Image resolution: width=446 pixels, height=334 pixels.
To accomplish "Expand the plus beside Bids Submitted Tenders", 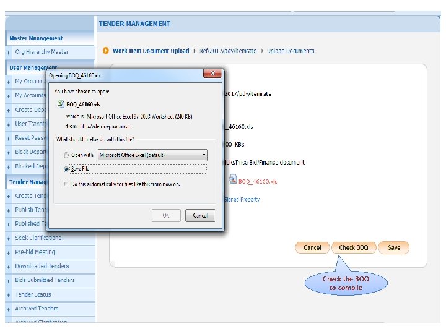I will [x=9, y=281].
